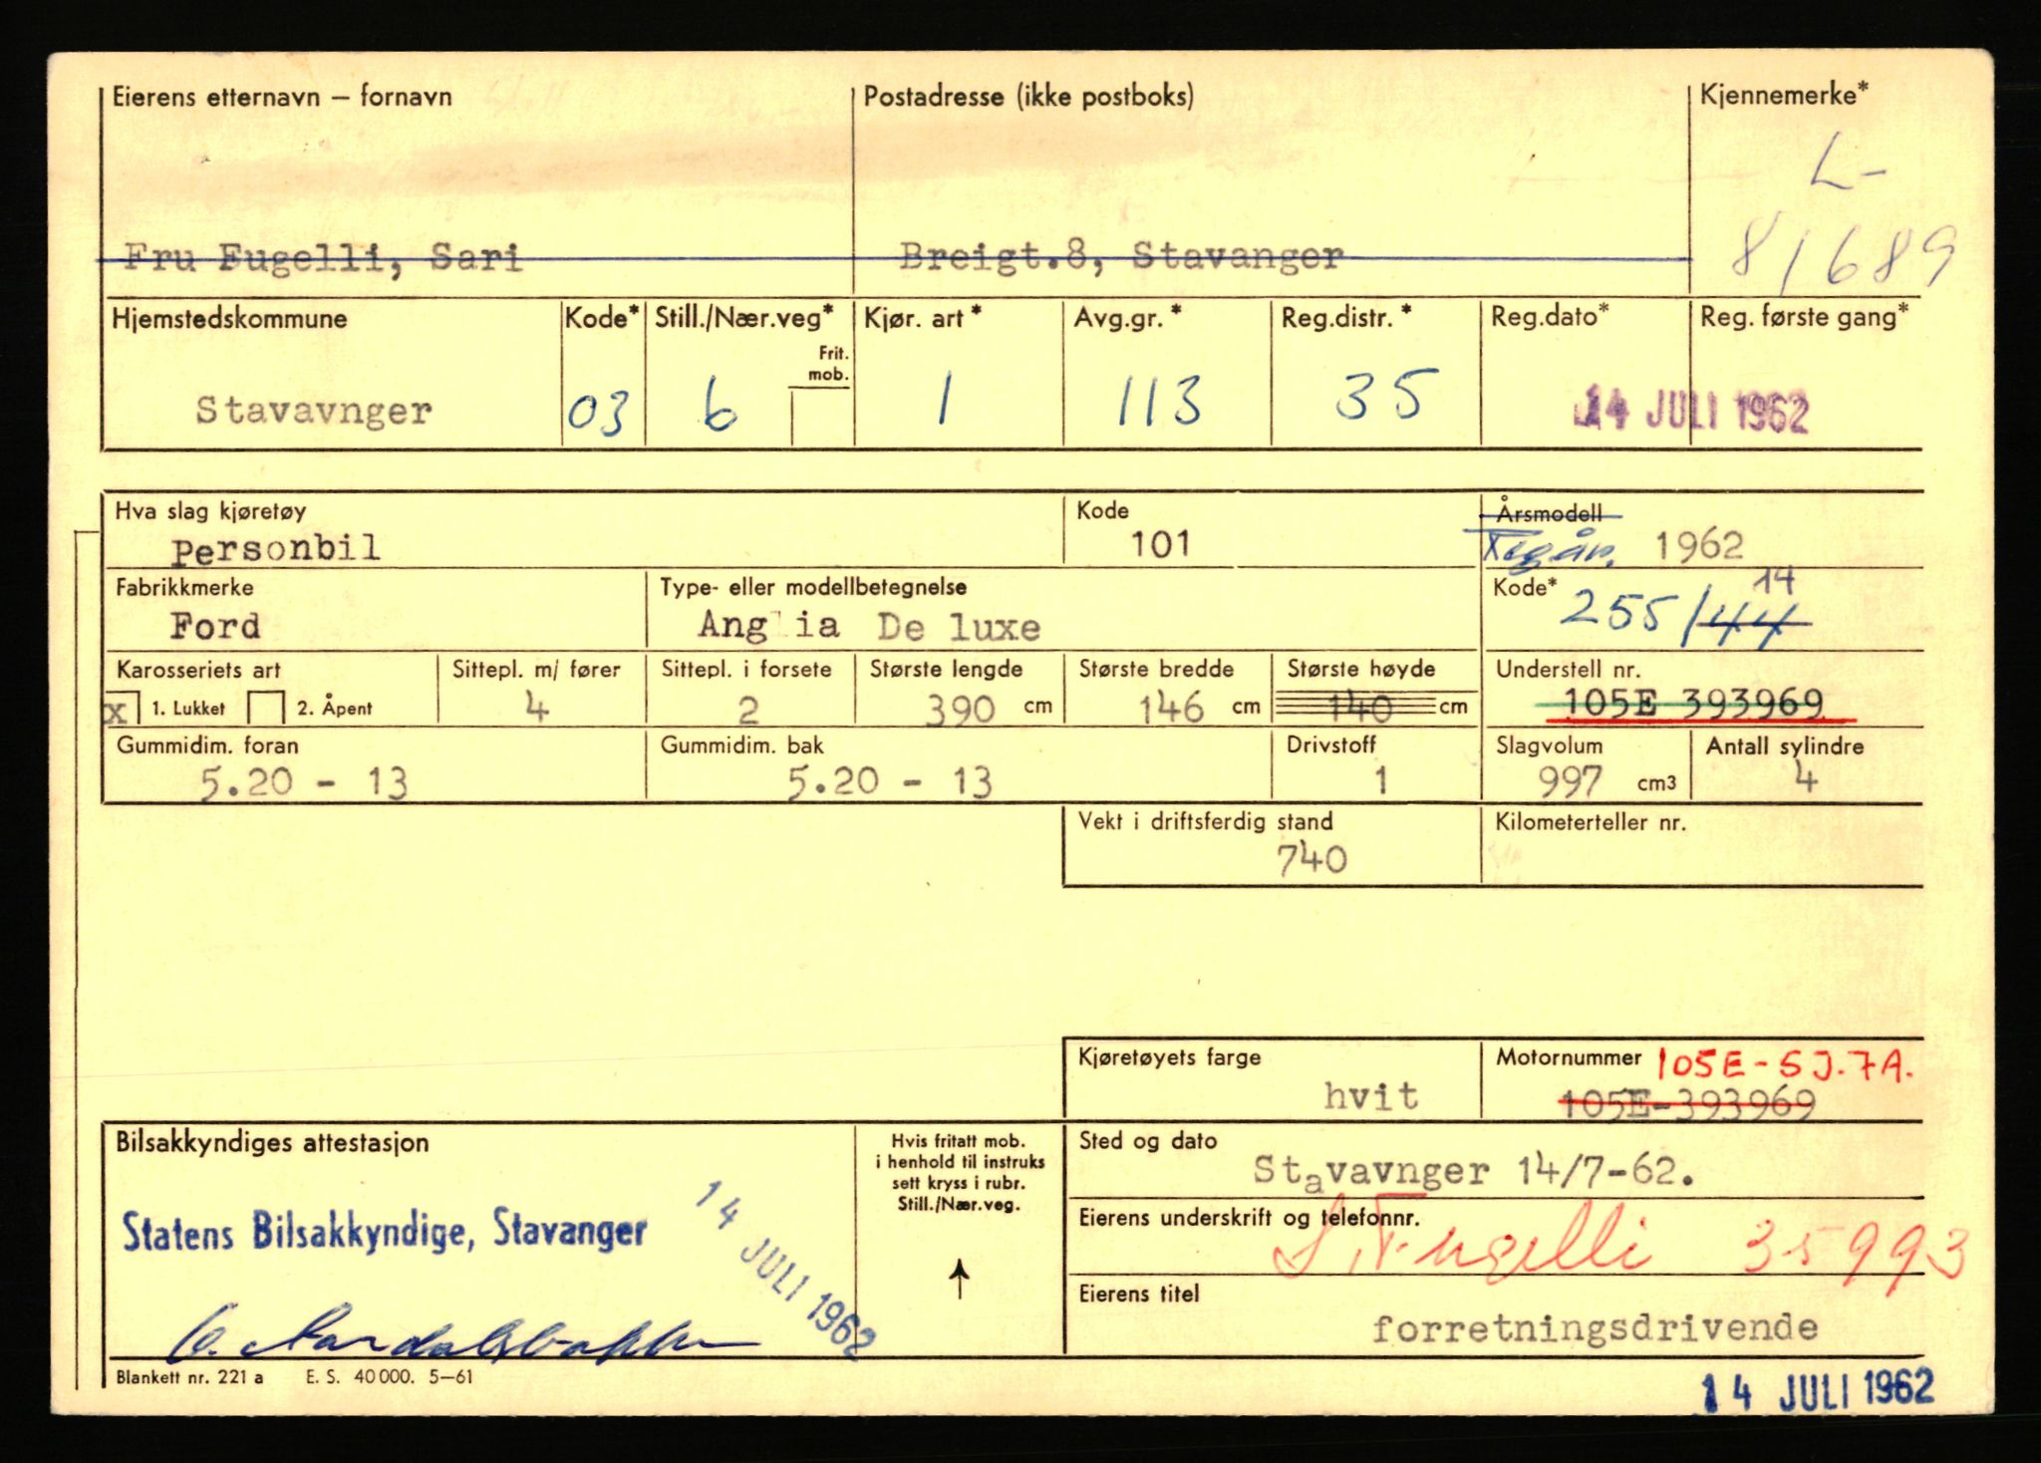Image resolution: width=2041 pixels, height=1463 pixels.
Task: Click the vehicle colour 'hvit'
Action: (x=1370, y=1096)
